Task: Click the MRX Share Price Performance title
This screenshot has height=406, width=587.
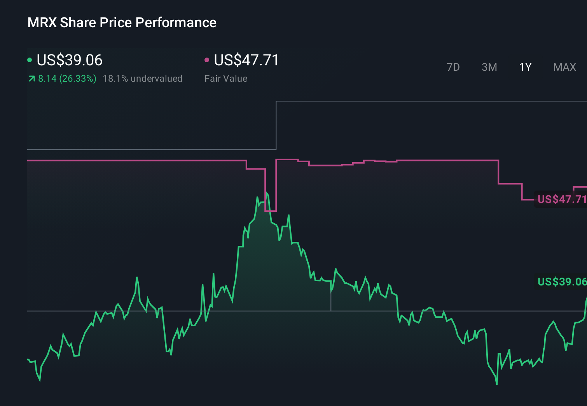Action: (122, 23)
